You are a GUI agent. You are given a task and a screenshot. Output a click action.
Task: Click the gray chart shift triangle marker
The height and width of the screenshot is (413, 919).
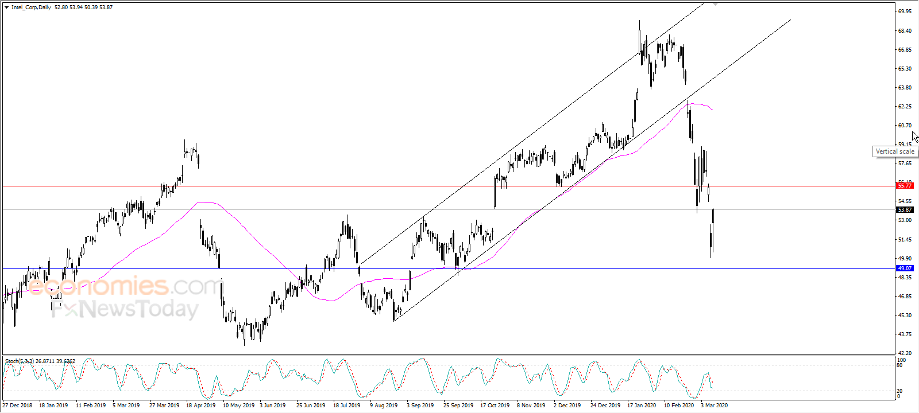point(715,4)
